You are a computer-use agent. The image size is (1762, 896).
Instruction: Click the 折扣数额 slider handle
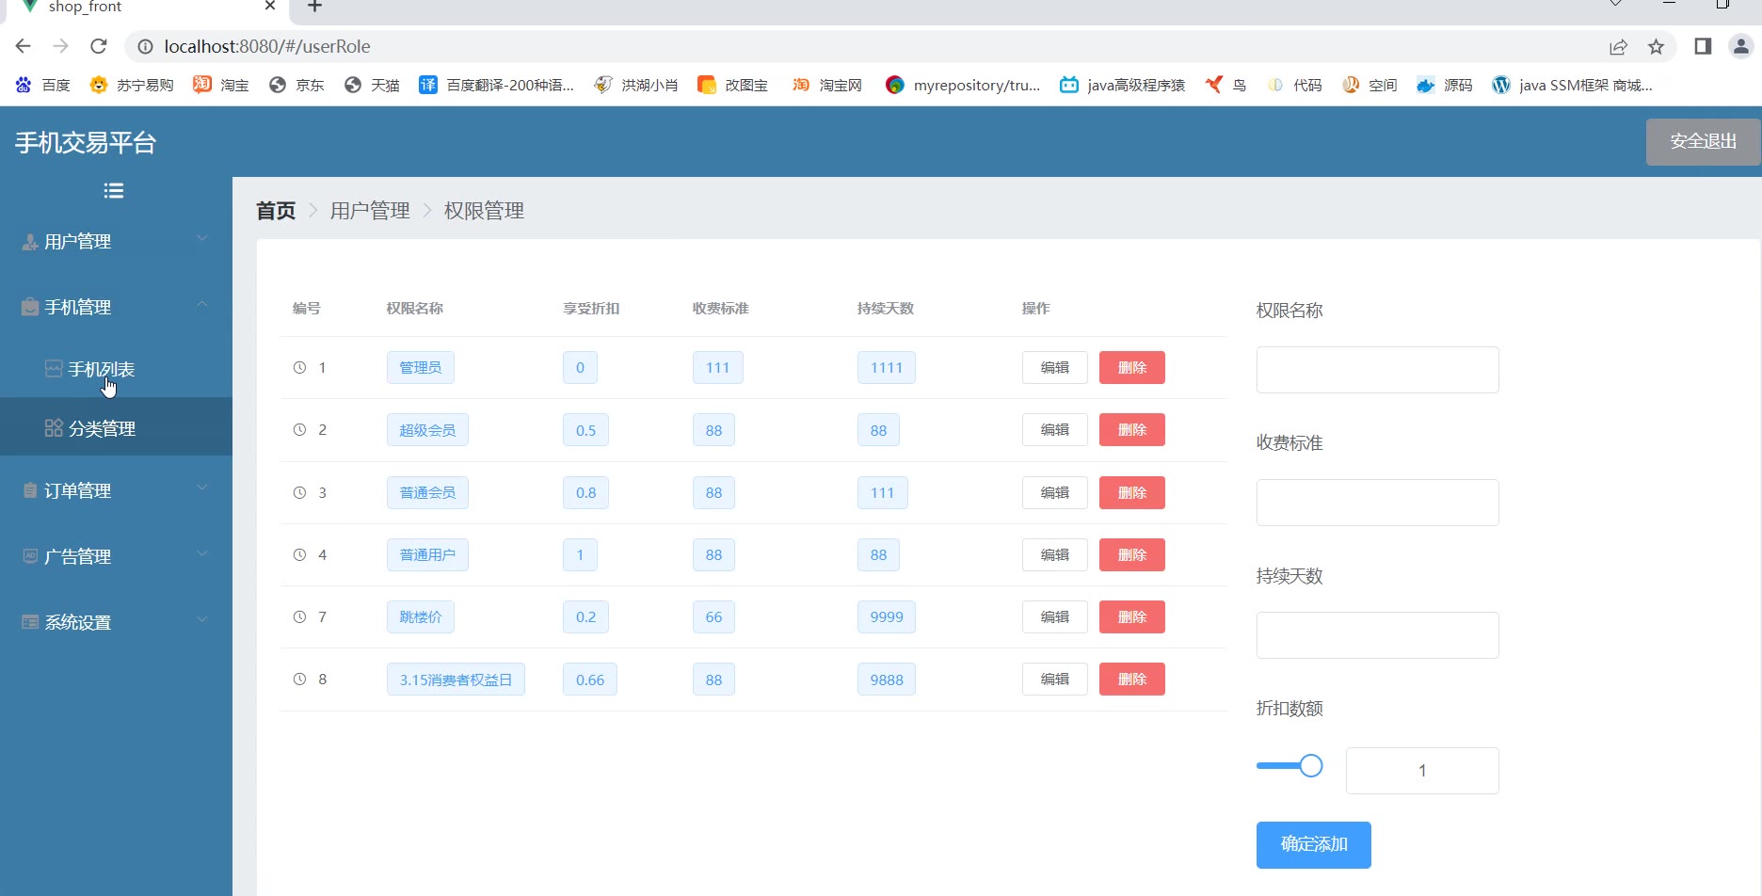point(1311,766)
